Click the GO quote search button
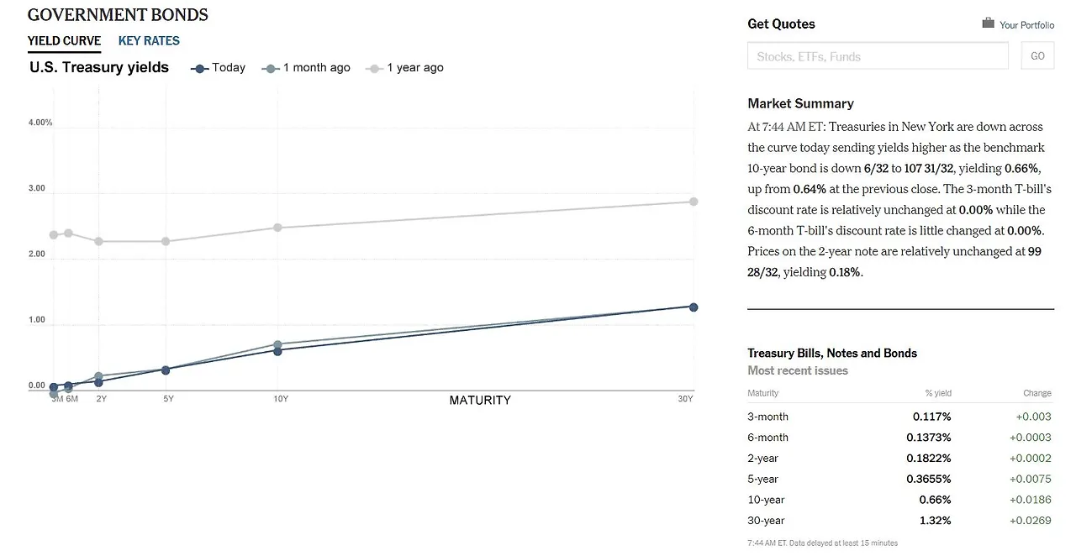1076x556 pixels. coord(1036,55)
